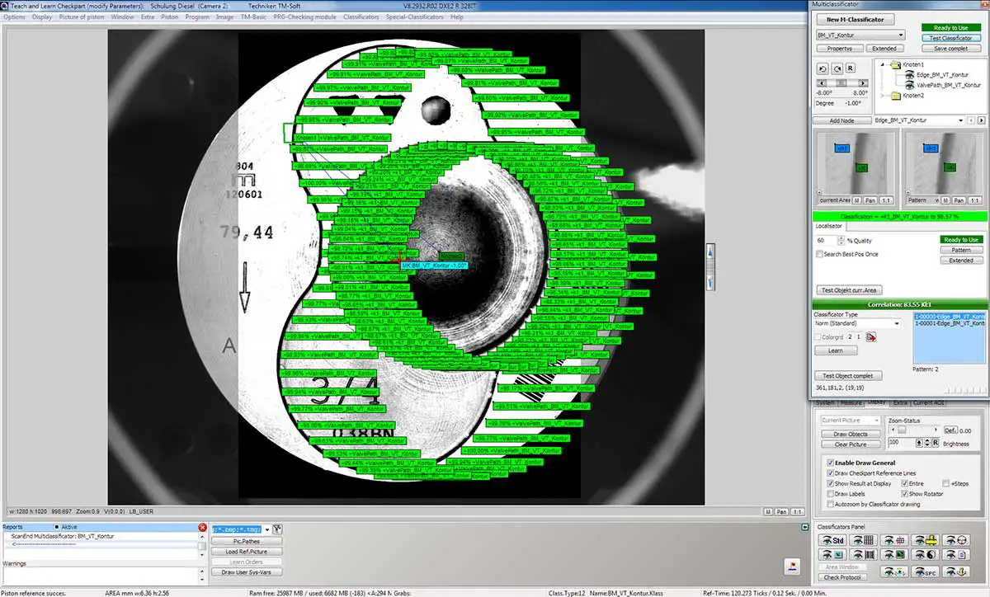Expand the Knoten2 tree node

882,96
